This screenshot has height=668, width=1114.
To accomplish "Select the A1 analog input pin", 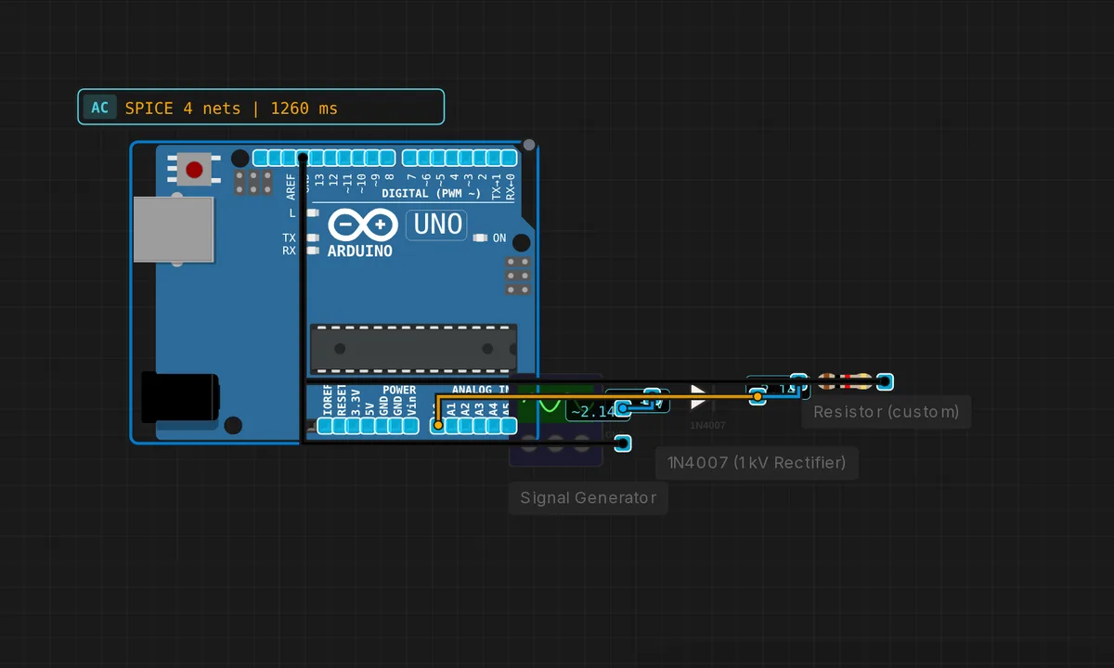I will (452, 426).
